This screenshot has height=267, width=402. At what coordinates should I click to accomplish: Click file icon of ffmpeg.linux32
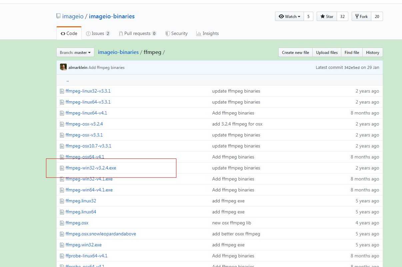[62, 201]
